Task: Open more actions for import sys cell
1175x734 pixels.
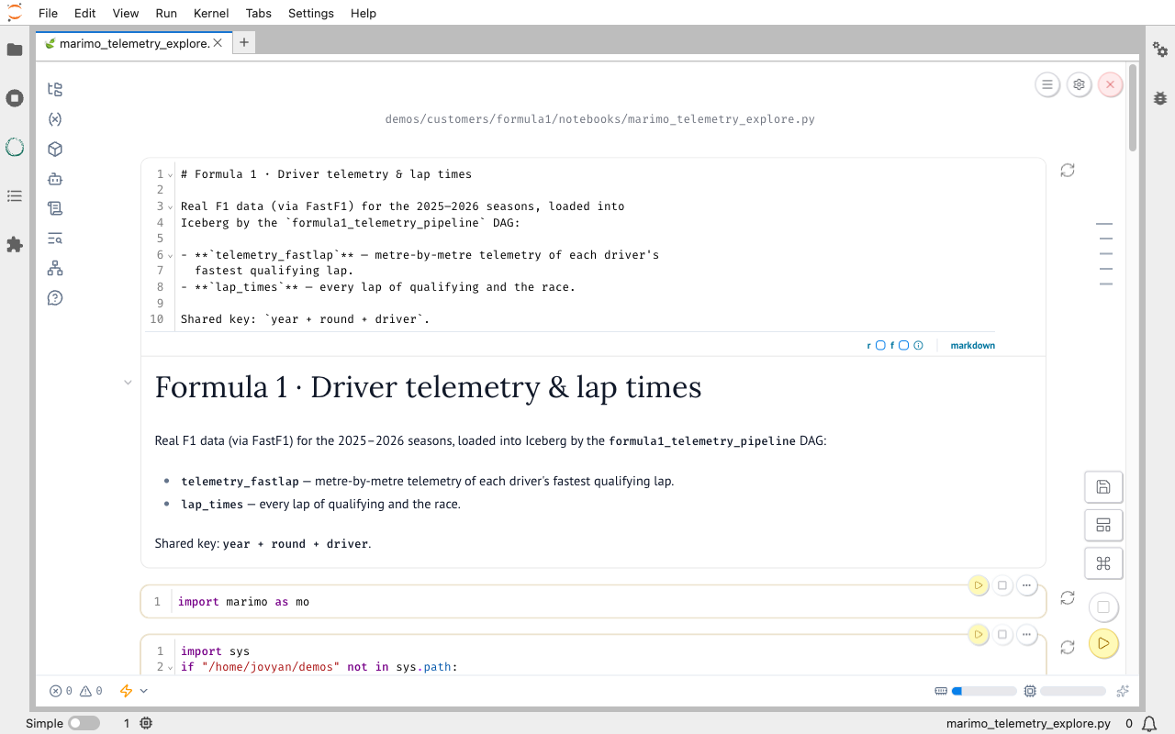Action: [1026, 634]
